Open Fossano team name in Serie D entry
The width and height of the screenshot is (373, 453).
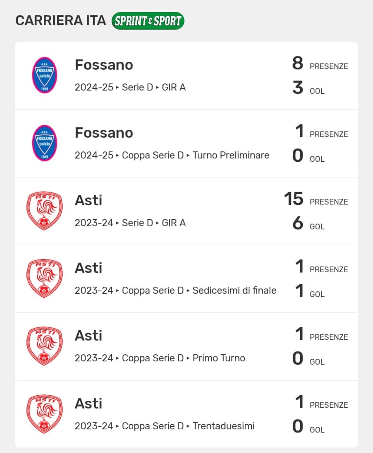(x=104, y=65)
